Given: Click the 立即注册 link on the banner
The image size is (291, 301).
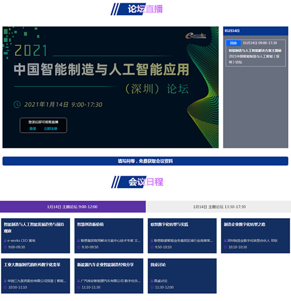Looking at the screenshot, I should click(x=50, y=129).
